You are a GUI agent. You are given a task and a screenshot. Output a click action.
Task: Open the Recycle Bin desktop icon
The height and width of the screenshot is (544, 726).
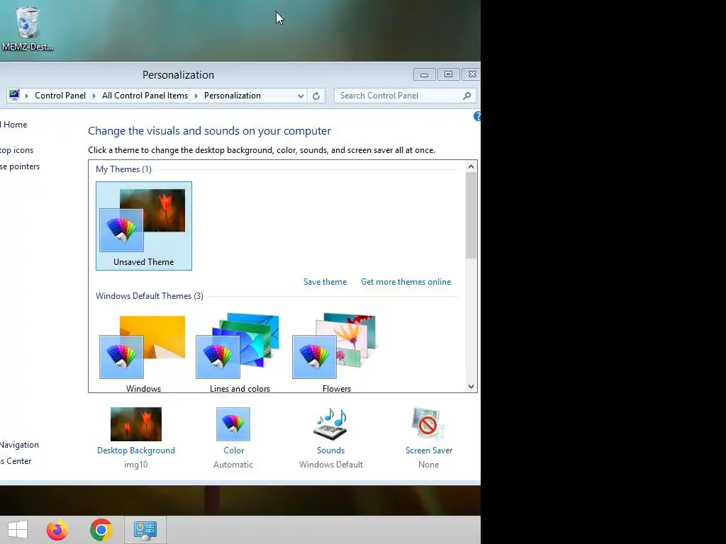click(27, 28)
